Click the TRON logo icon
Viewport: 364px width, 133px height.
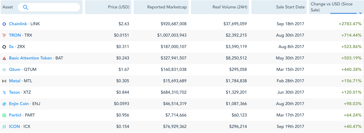pyautogui.click(x=4, y=35)
